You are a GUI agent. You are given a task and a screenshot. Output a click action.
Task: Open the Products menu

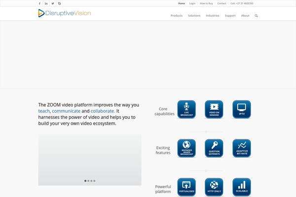[177, 16]
